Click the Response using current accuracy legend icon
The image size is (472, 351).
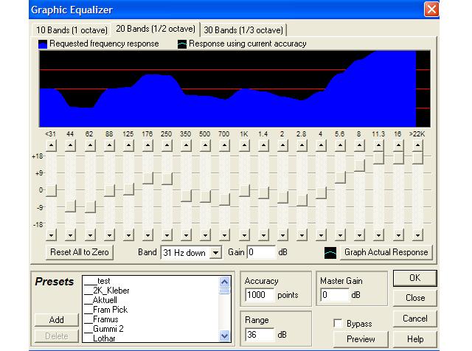point(182,44)
